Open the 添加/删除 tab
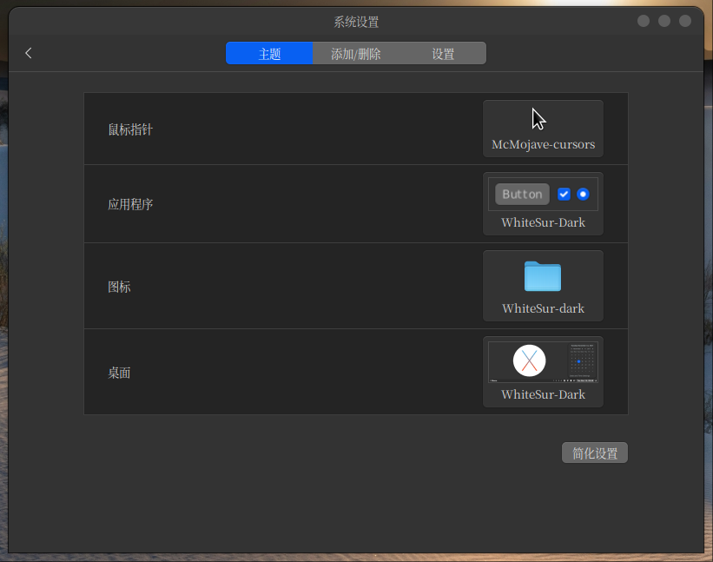 tap(356, 54)
